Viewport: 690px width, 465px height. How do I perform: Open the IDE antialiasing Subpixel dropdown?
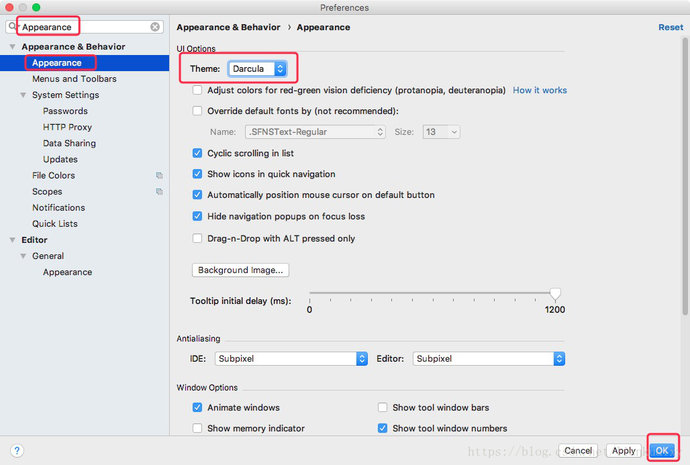point(291,358)
